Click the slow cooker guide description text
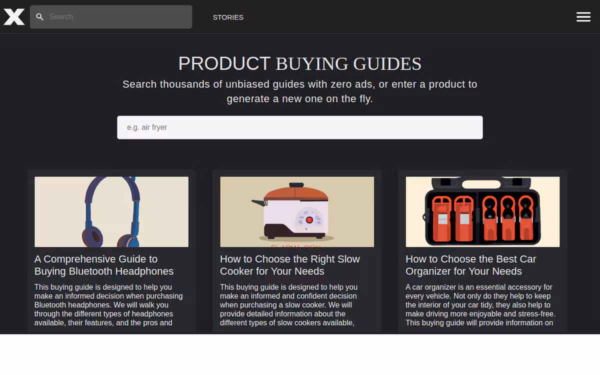Viewport: 600px width, 375px height. (x=289, y=305)
